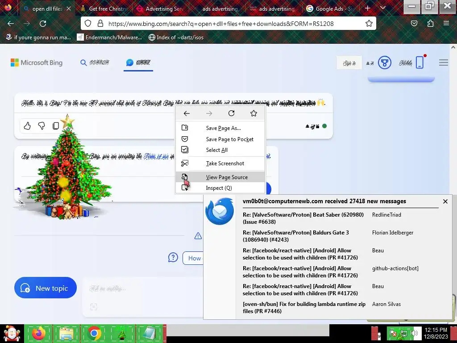The width and height of the screenshot is (457, 343).
Task: Click the Microsoft Bing logo
Action: 37,63
